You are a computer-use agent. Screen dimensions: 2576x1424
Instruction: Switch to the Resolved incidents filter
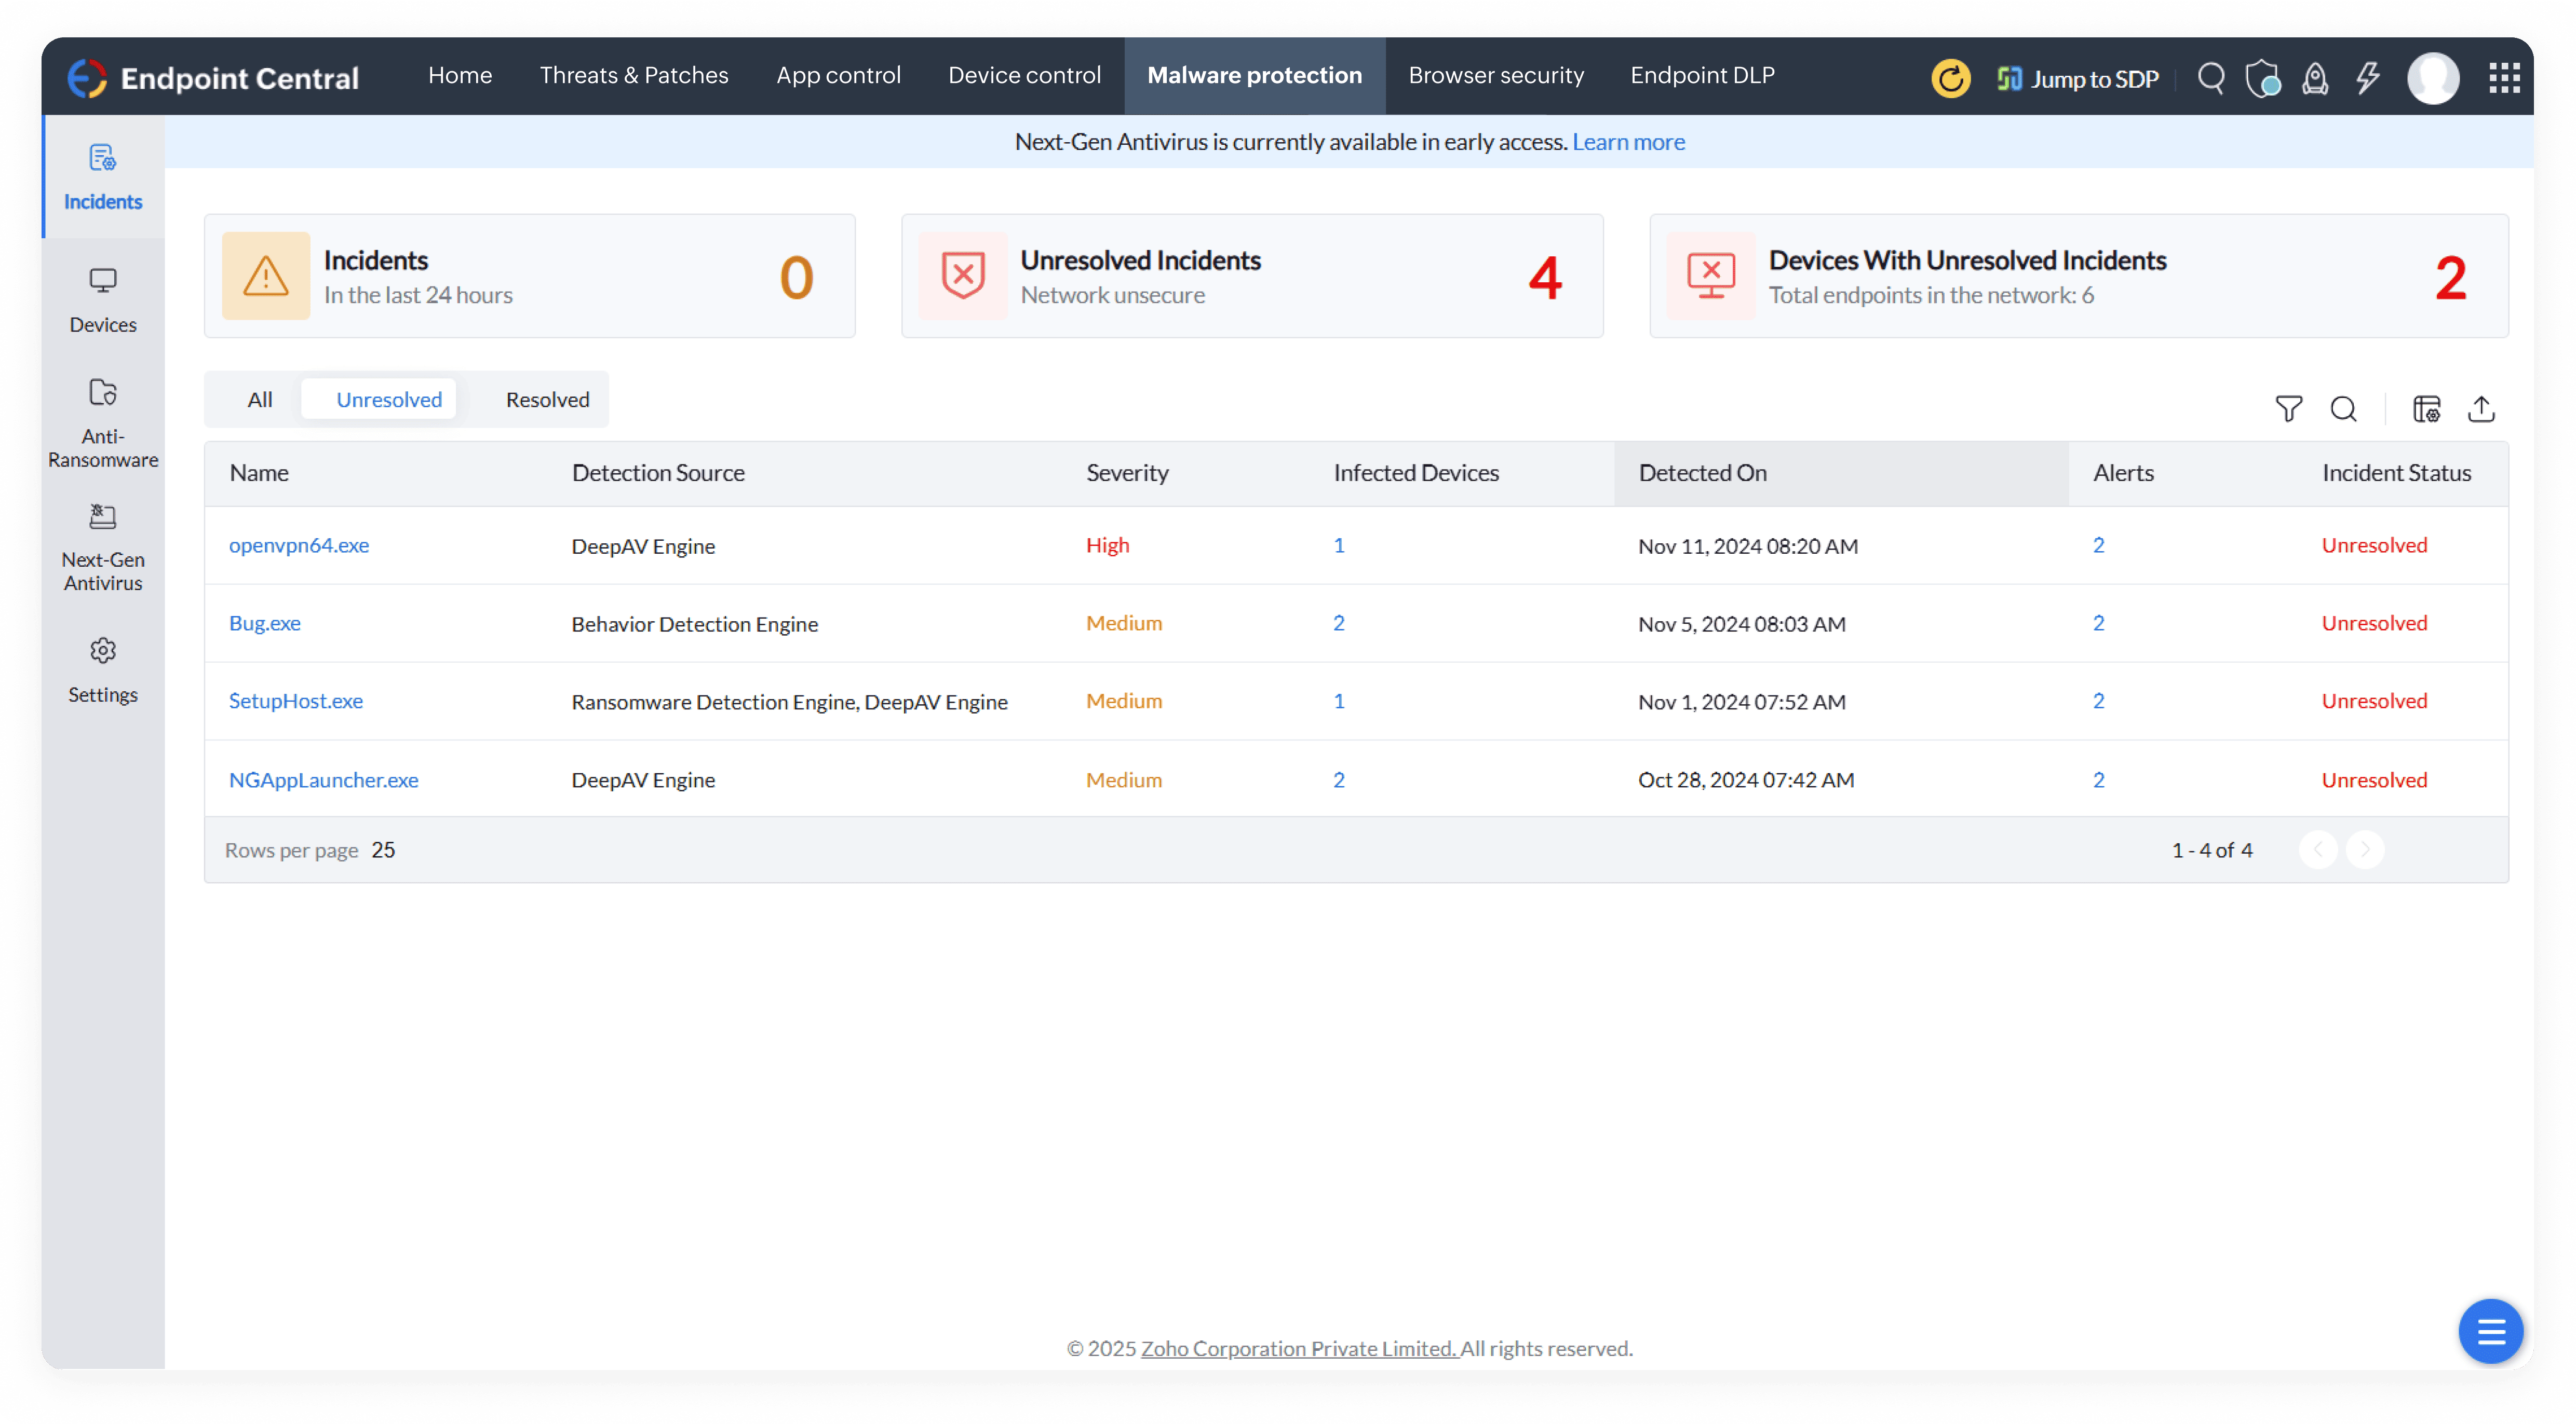[547, 400]
